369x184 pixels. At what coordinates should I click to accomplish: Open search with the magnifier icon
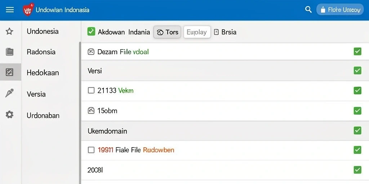pyautogui.click(x=308, y=10)
